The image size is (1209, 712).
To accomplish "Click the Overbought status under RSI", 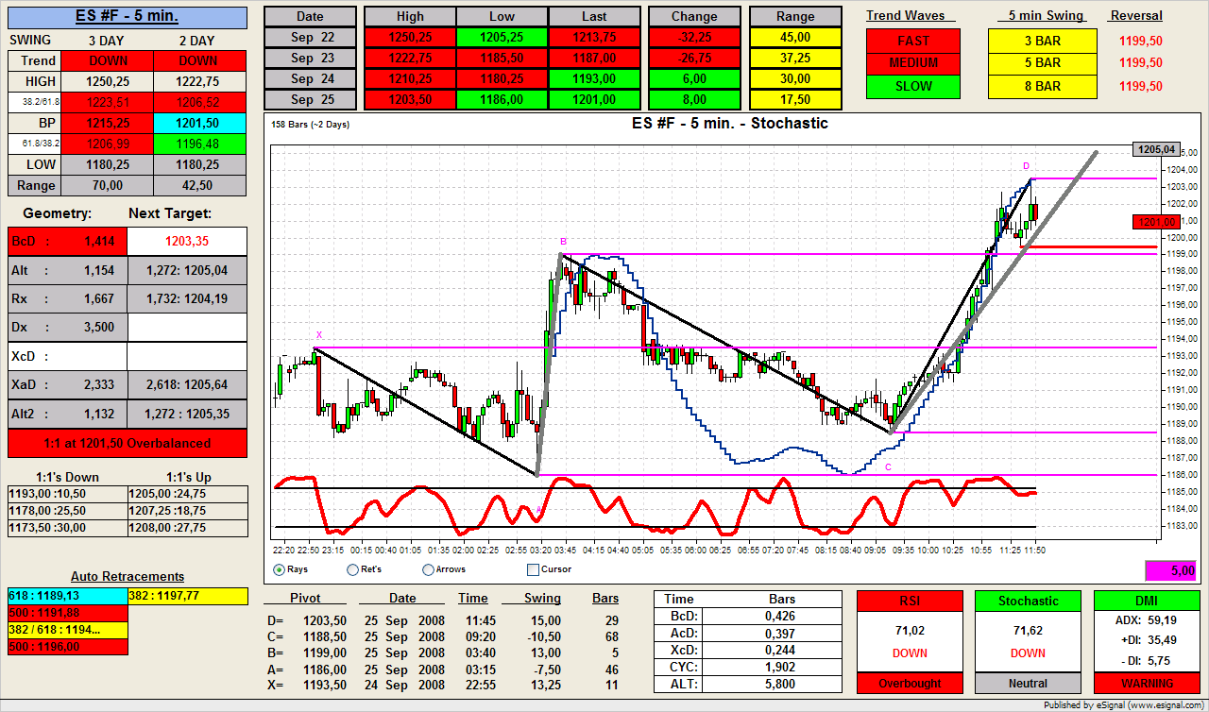I will coord(910,683).
